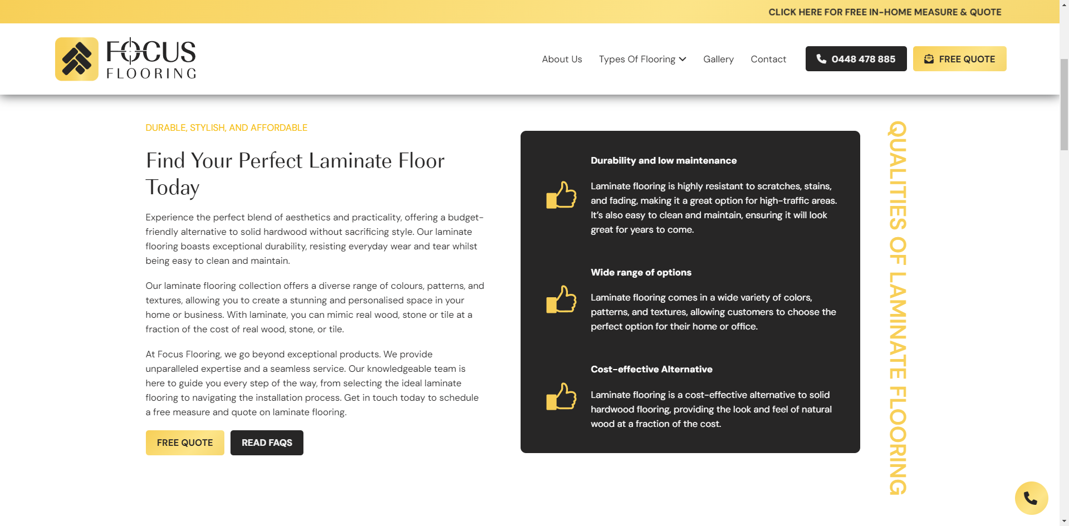Viewport: 1069px width, 526px height.
Task: Click thumbs-up icon beside Wide range of options
Action: coord(561,299)
